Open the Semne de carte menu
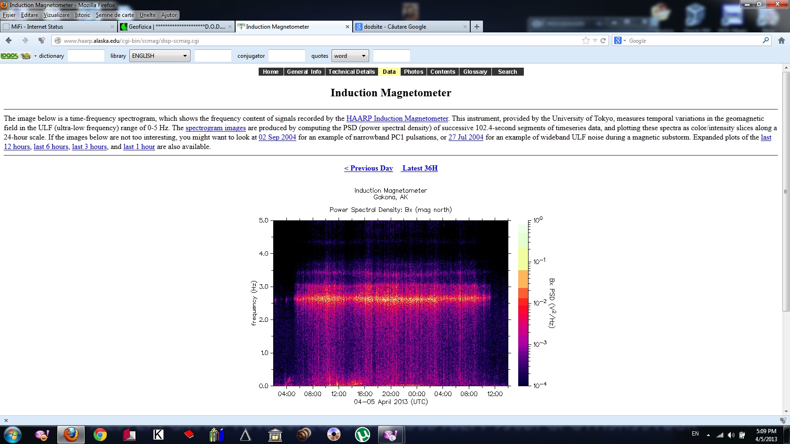 (x=115, y=15)
